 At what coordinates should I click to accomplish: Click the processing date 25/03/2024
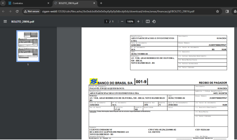tap(173, 105)
